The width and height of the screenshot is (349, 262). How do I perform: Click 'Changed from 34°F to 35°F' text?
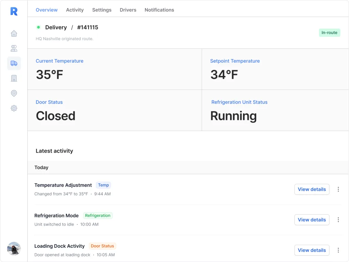(x=61, y=194)
